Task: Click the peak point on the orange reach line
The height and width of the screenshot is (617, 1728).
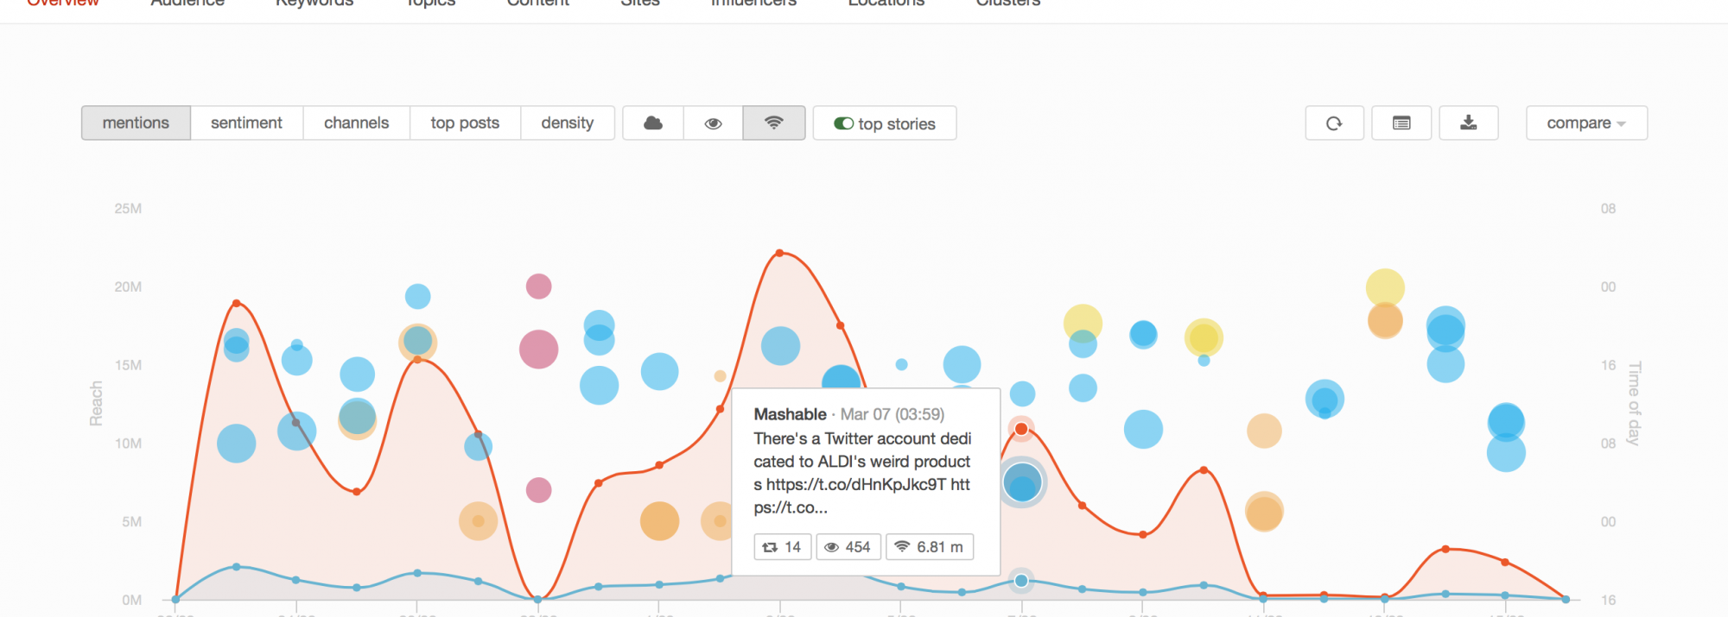Action: [x=779, y=253]
